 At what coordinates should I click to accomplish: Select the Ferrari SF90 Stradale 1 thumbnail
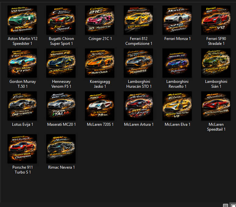[216, 20]
